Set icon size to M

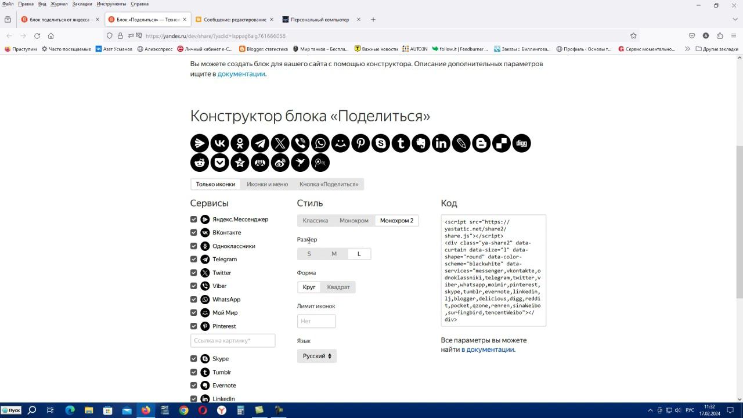334,254
